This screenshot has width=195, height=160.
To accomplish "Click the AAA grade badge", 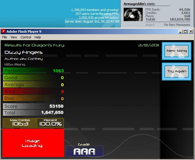I will [84, 151].
